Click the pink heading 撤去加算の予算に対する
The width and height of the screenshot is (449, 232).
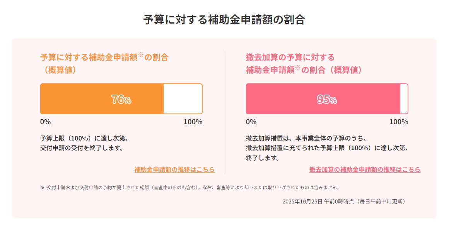(x=290, y=58)
